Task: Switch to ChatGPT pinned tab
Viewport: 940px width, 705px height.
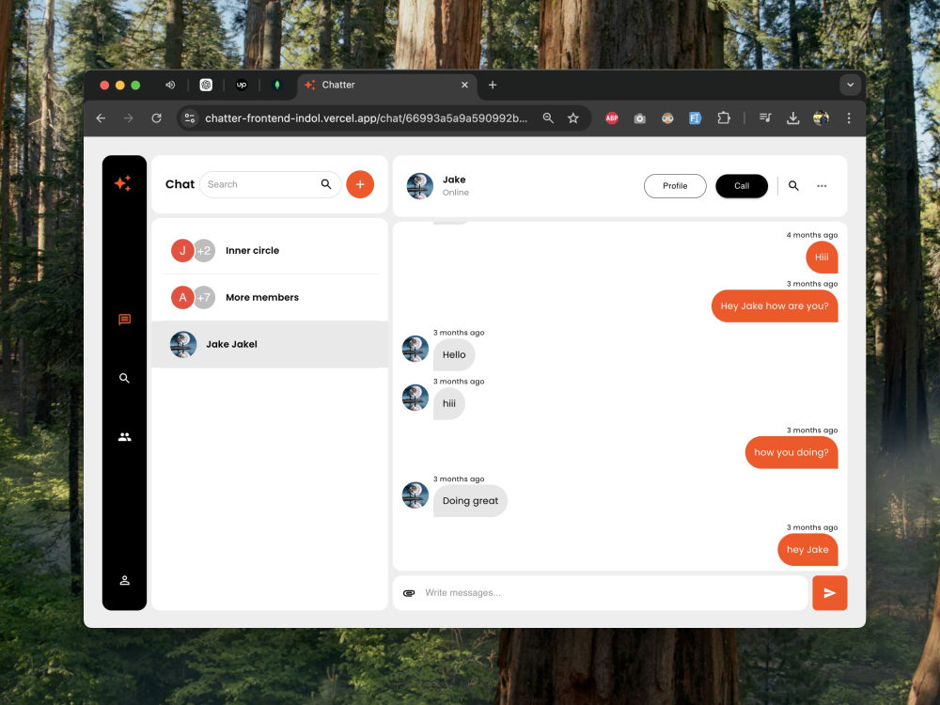Action: pos(206,86)
